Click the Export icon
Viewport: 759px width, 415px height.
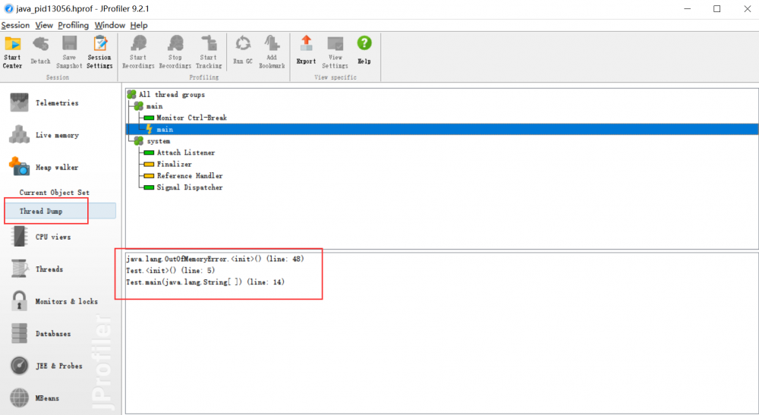[x=306, y=50]
